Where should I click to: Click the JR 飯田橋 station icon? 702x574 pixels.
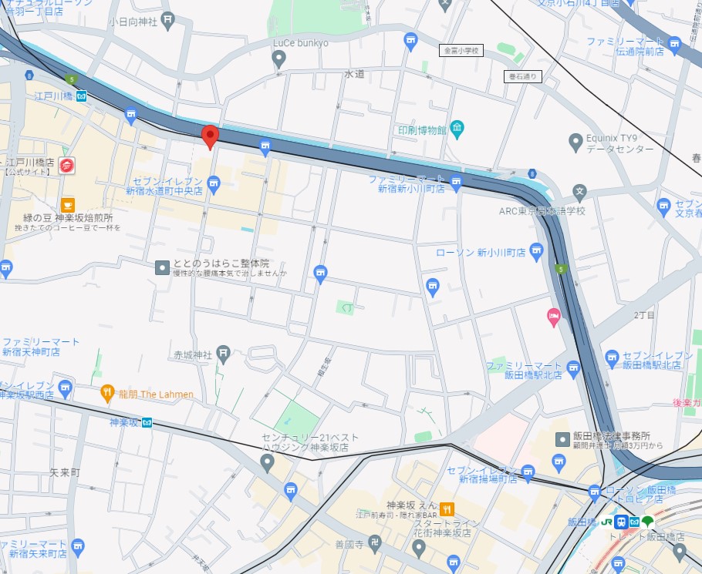[606, 522]
